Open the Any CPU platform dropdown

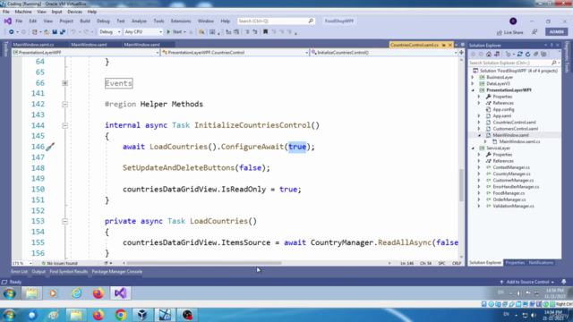(143, 32)
